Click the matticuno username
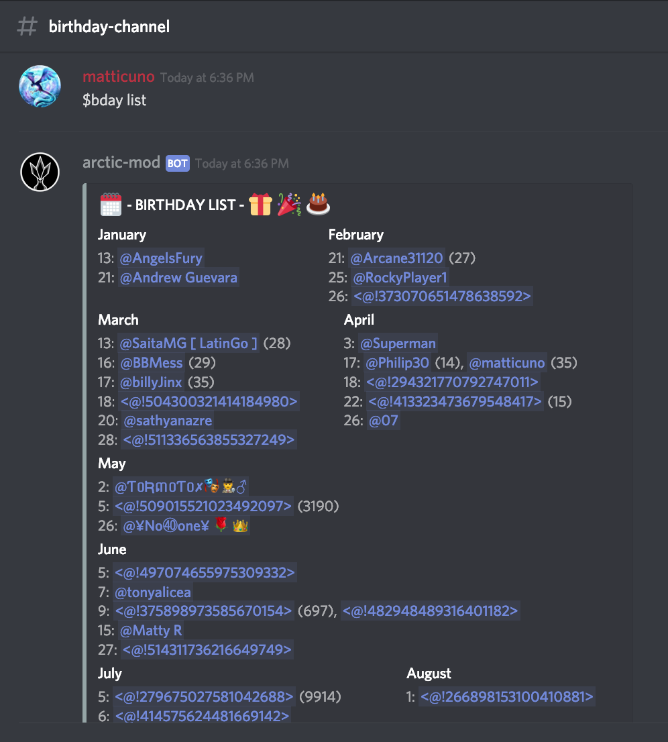The width and height of the screenshot is (668, 742). 119,76
